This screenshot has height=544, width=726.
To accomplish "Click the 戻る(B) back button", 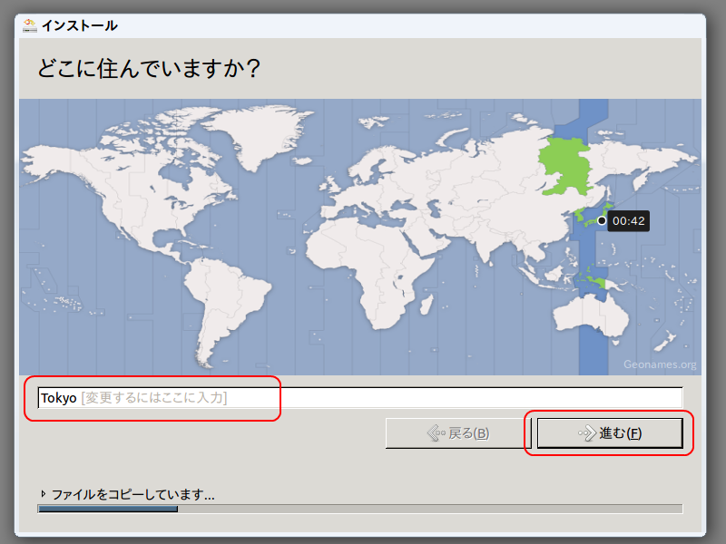I will coord(458,433).
